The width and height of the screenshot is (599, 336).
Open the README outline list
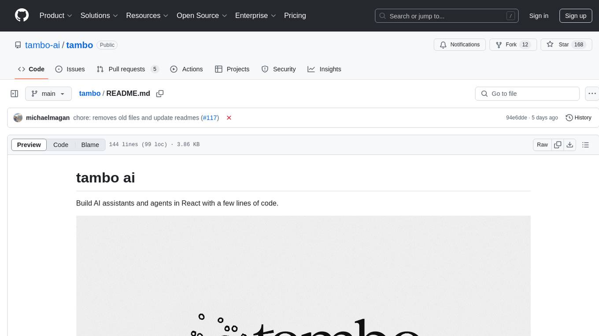(585, 145)
